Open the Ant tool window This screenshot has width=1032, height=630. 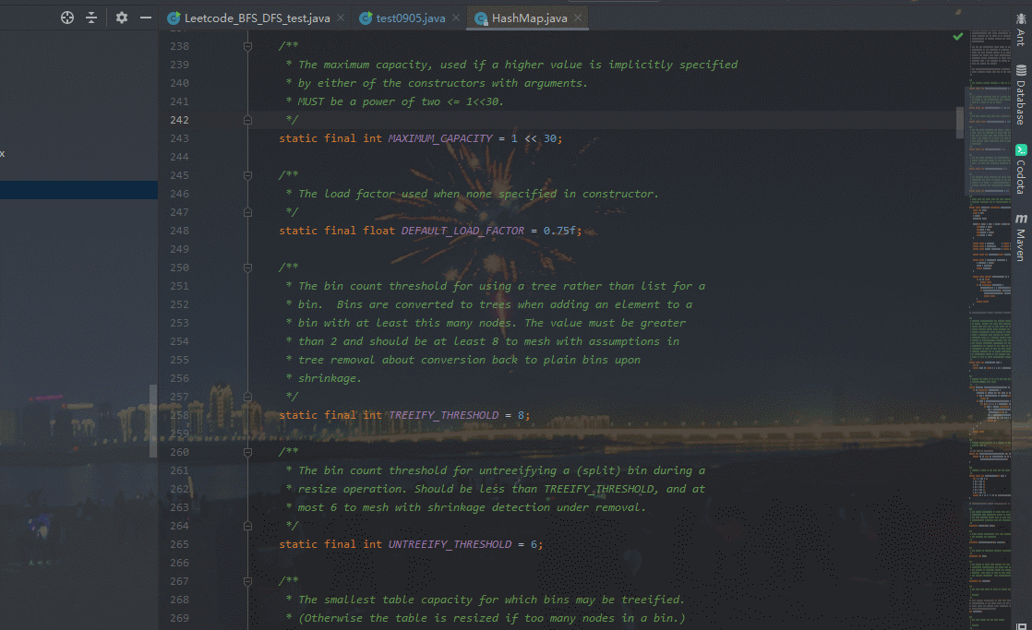coord(1021,30)
